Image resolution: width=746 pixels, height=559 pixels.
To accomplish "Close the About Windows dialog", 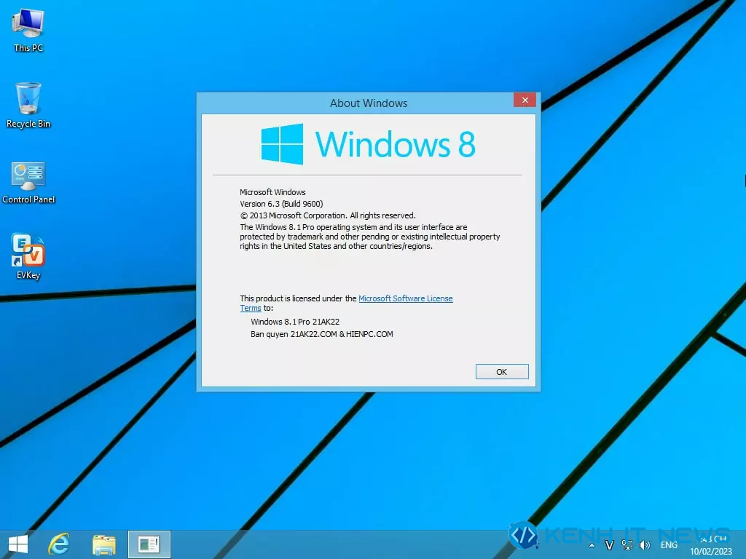I will (x=525, y=100).
